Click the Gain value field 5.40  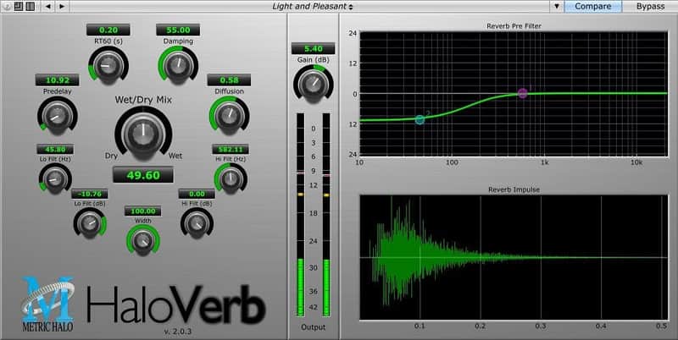tap(313, 48)
